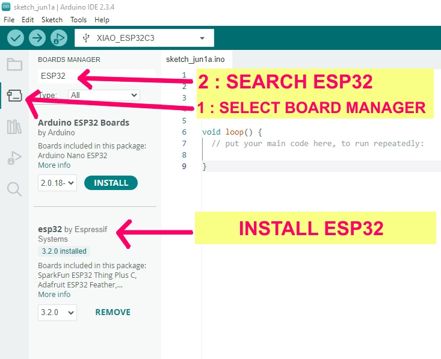Click the ESP32 boards search field
The image size is (441, 359).
pyautogui.click(x=96, y=76)
